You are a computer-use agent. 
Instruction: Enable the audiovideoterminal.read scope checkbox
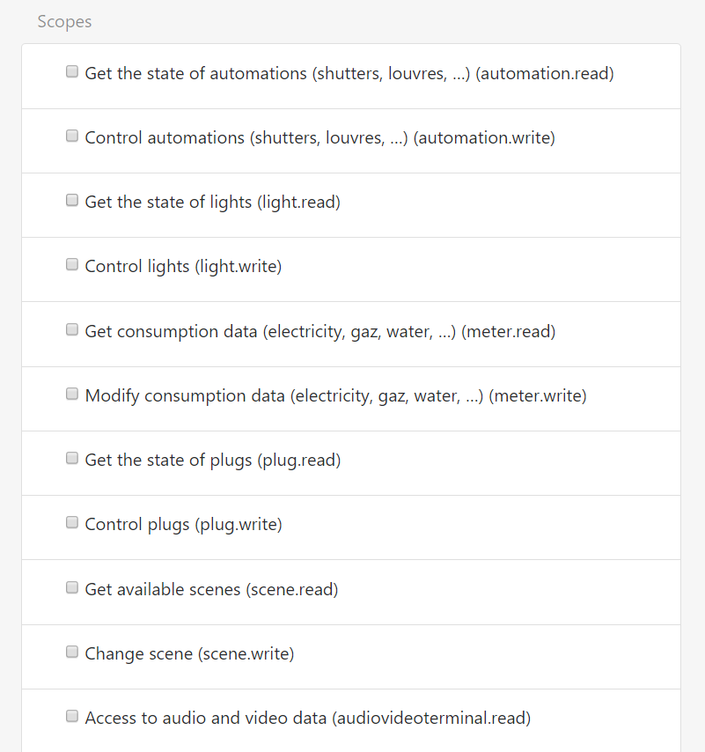[x=71, y=716]
